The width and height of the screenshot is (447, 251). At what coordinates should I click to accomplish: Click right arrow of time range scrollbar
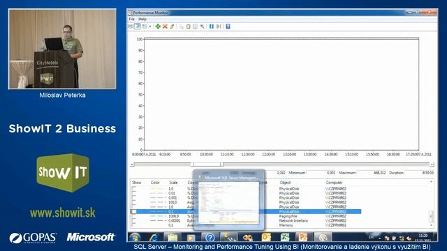432,165
